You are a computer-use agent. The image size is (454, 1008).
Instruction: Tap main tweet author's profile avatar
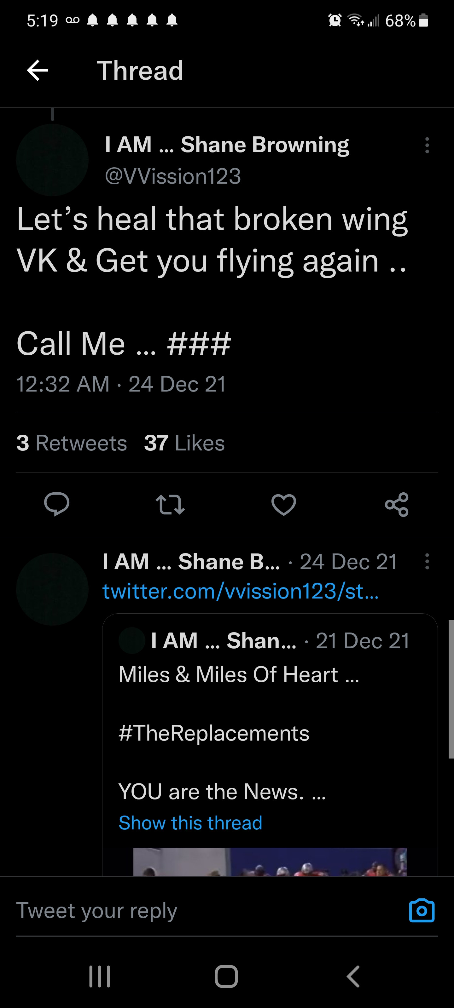(x=52, y=160)
